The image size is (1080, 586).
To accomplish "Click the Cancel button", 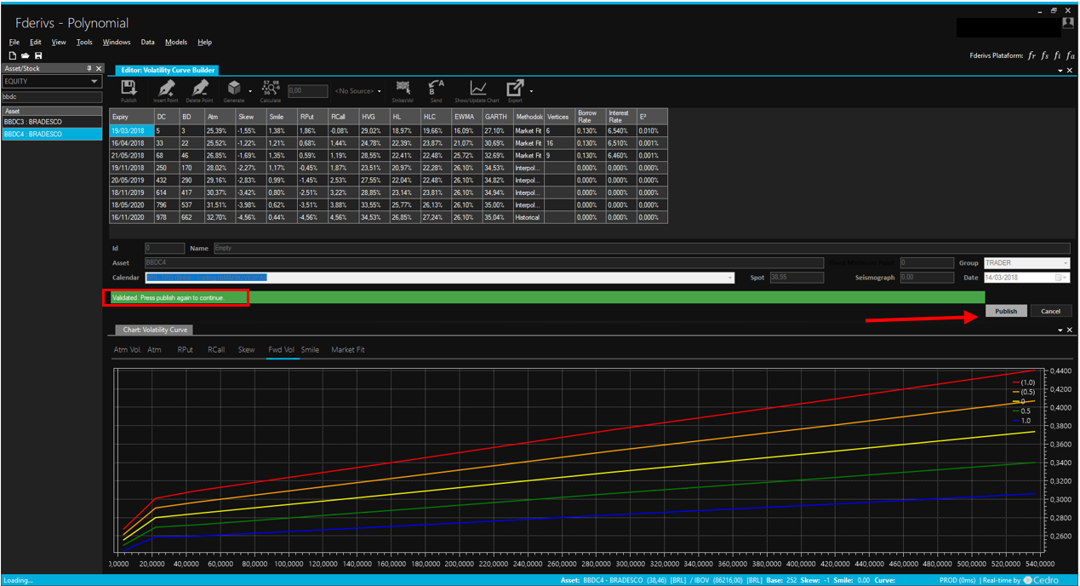I will 1051,311.
